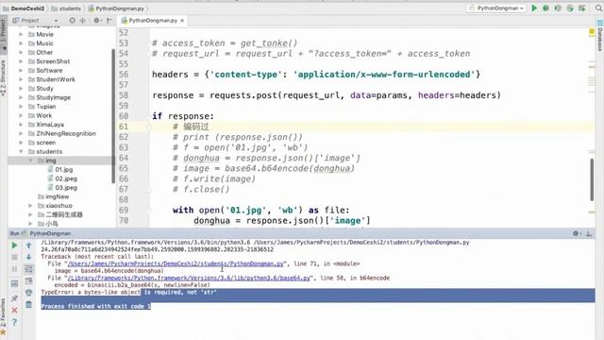Jump up the stack trace with up arrow
Viewport: 604px width, 340px height.
pyautogui.click(x=28, y=246)
